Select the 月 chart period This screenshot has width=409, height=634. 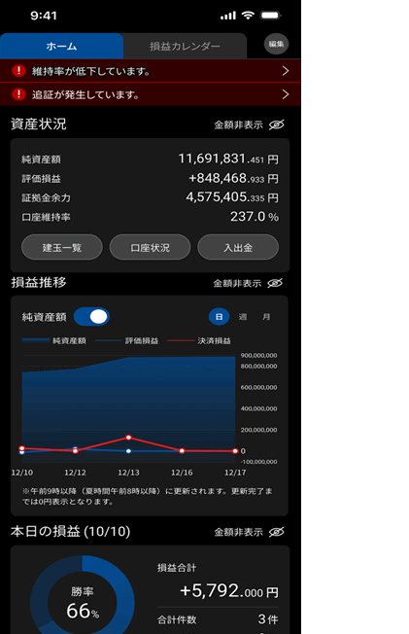click(266, 317)
